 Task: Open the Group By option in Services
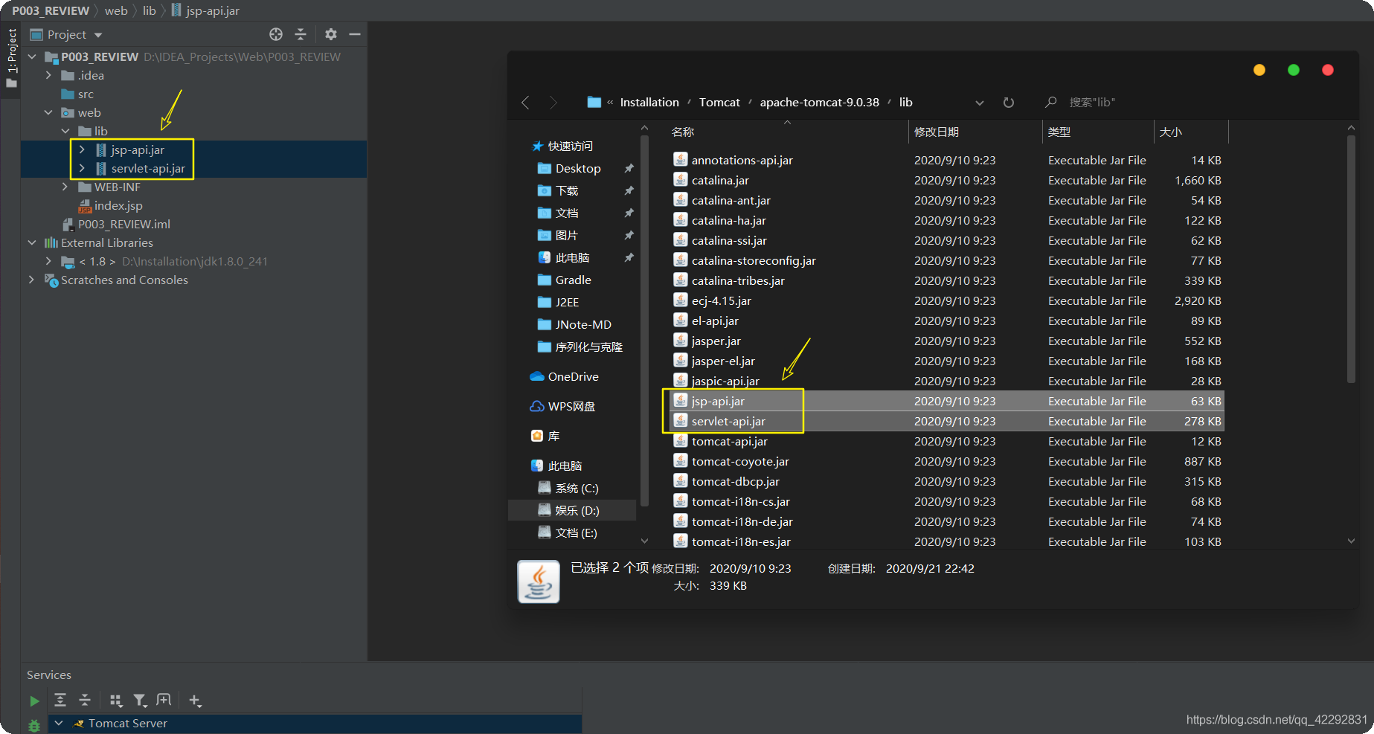(115, 700)
